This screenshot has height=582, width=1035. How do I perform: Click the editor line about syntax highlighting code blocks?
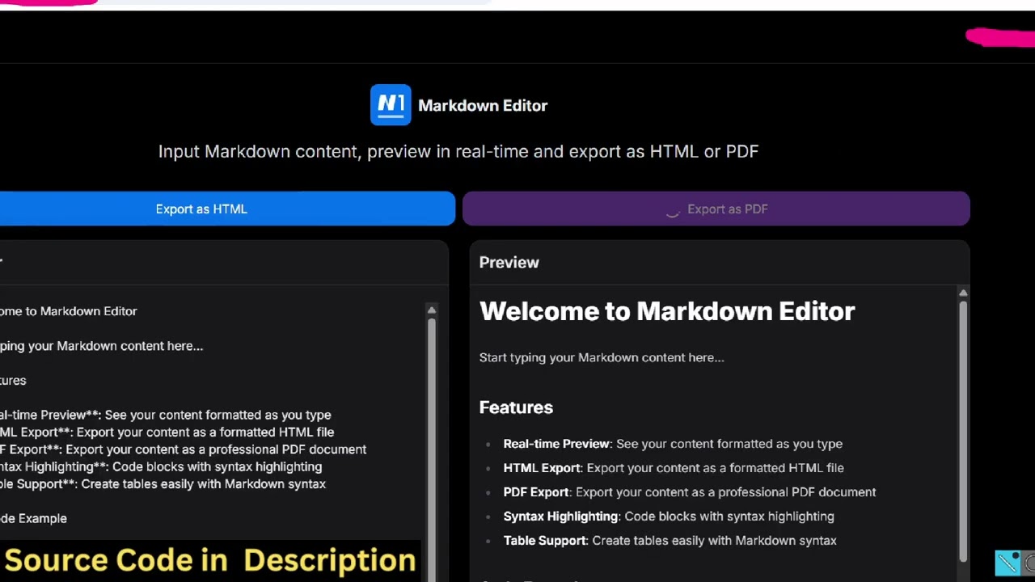point(161,466)
